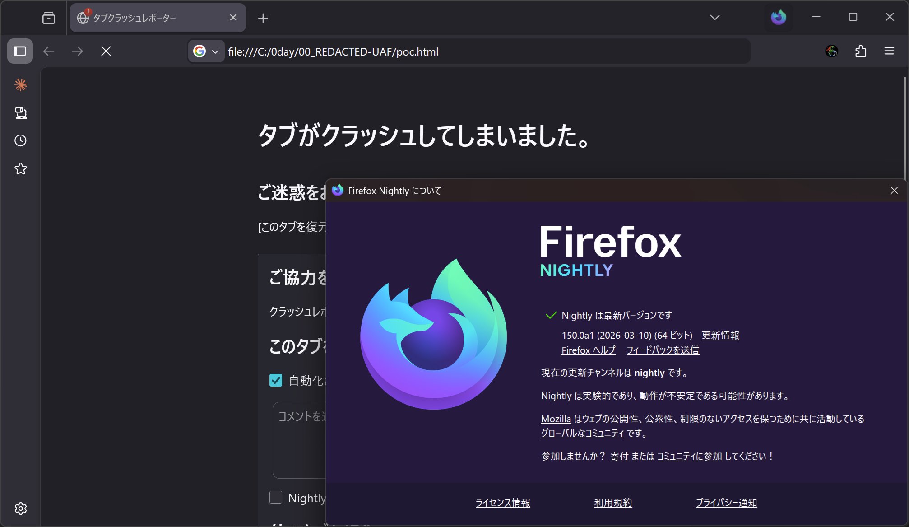
Task: Open the hamburger application menu
Action: tap(889, 51)
